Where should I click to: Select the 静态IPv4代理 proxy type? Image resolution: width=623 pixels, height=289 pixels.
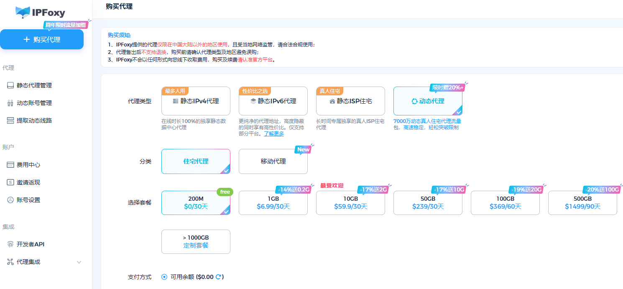click(x=196, y=101)
